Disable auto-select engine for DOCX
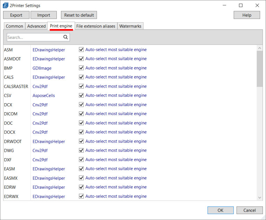The width and height of the screenshot is (266, 220). 81,132
